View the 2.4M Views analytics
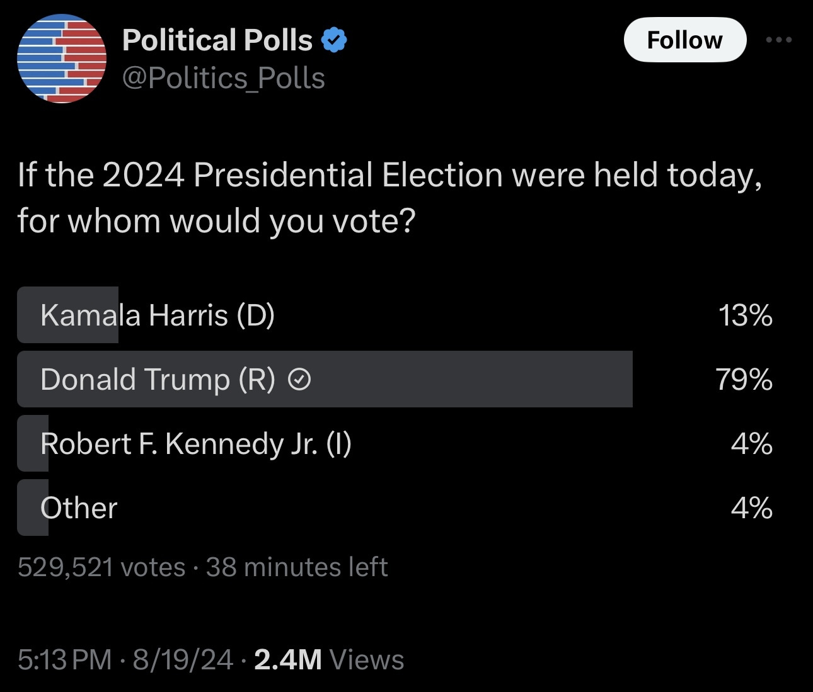813x692 pixels. [329, 660]
